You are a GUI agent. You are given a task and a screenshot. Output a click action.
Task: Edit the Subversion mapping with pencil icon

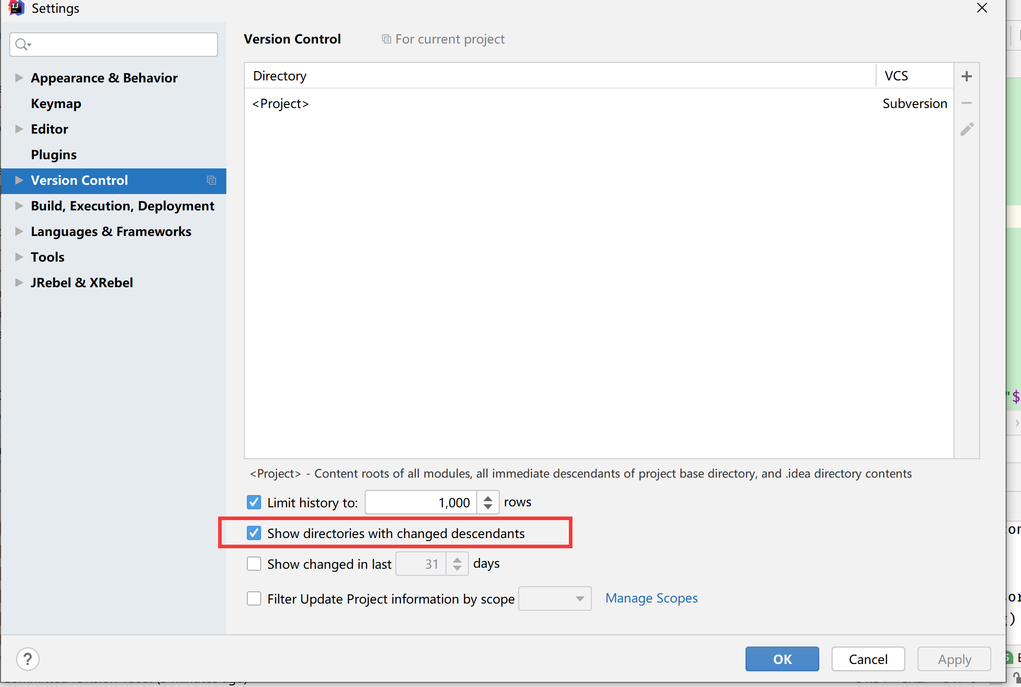pos(967,129)
